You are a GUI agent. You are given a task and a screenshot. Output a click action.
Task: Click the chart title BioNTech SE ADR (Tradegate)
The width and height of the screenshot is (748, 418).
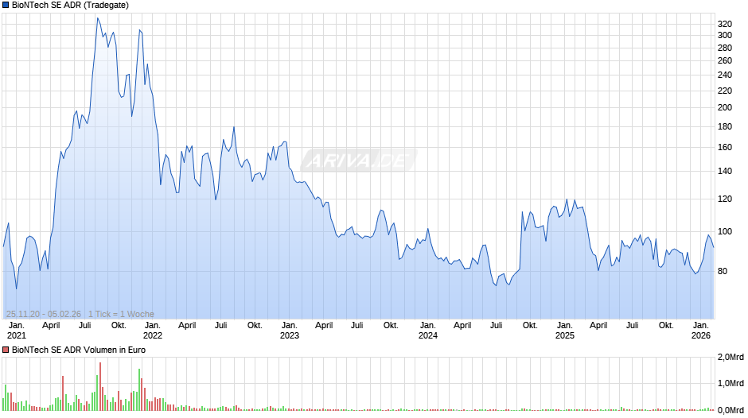coord(70,6)
